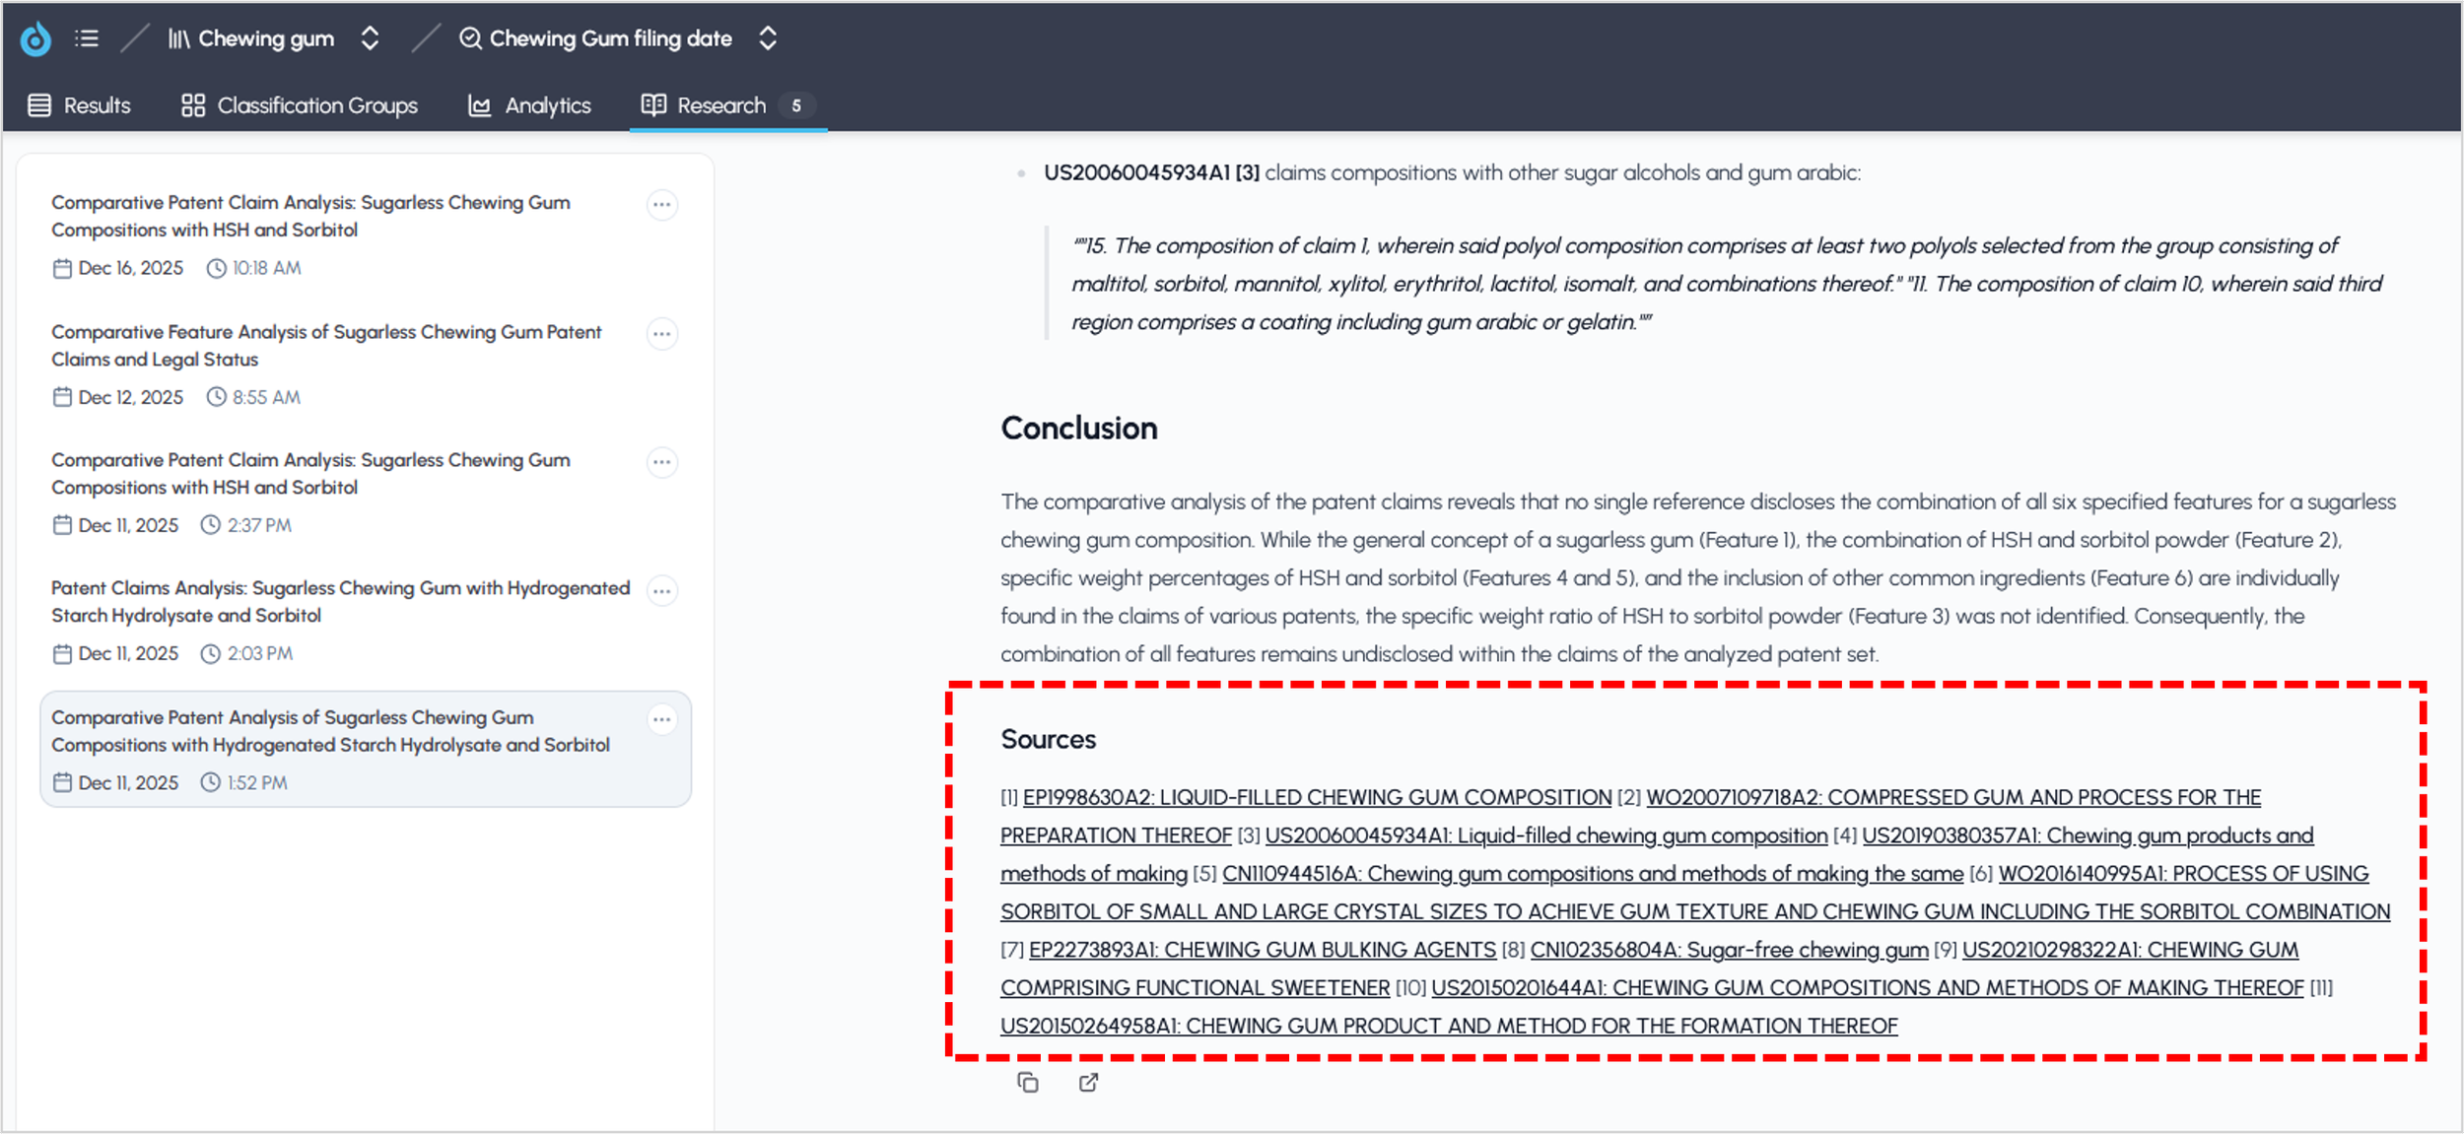Expand the Chewing gum collection switcher
The height and width of the screenshot is (1134, 2464).
370,38
